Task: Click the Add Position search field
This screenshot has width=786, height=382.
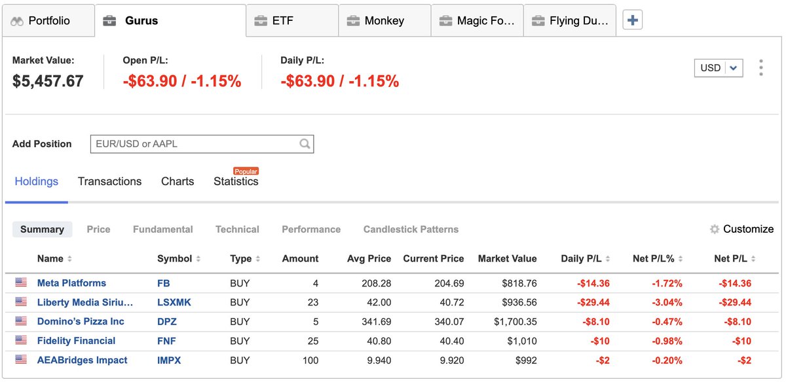Action: (x=202, y=144)
